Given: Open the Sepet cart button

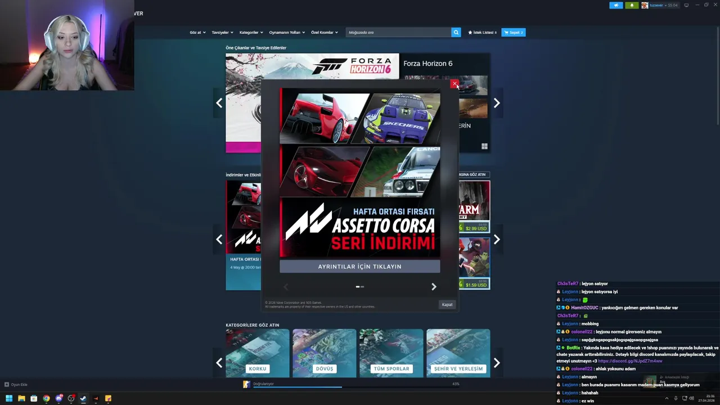Looking at the screenshot, I should (x=514, y=33).
